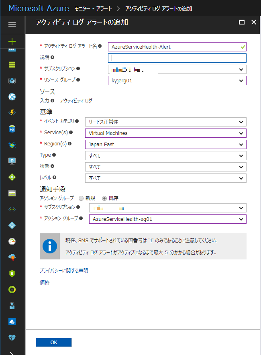Open Virtual machines monitor icon

pyautogui.click(x=12, y=161)
